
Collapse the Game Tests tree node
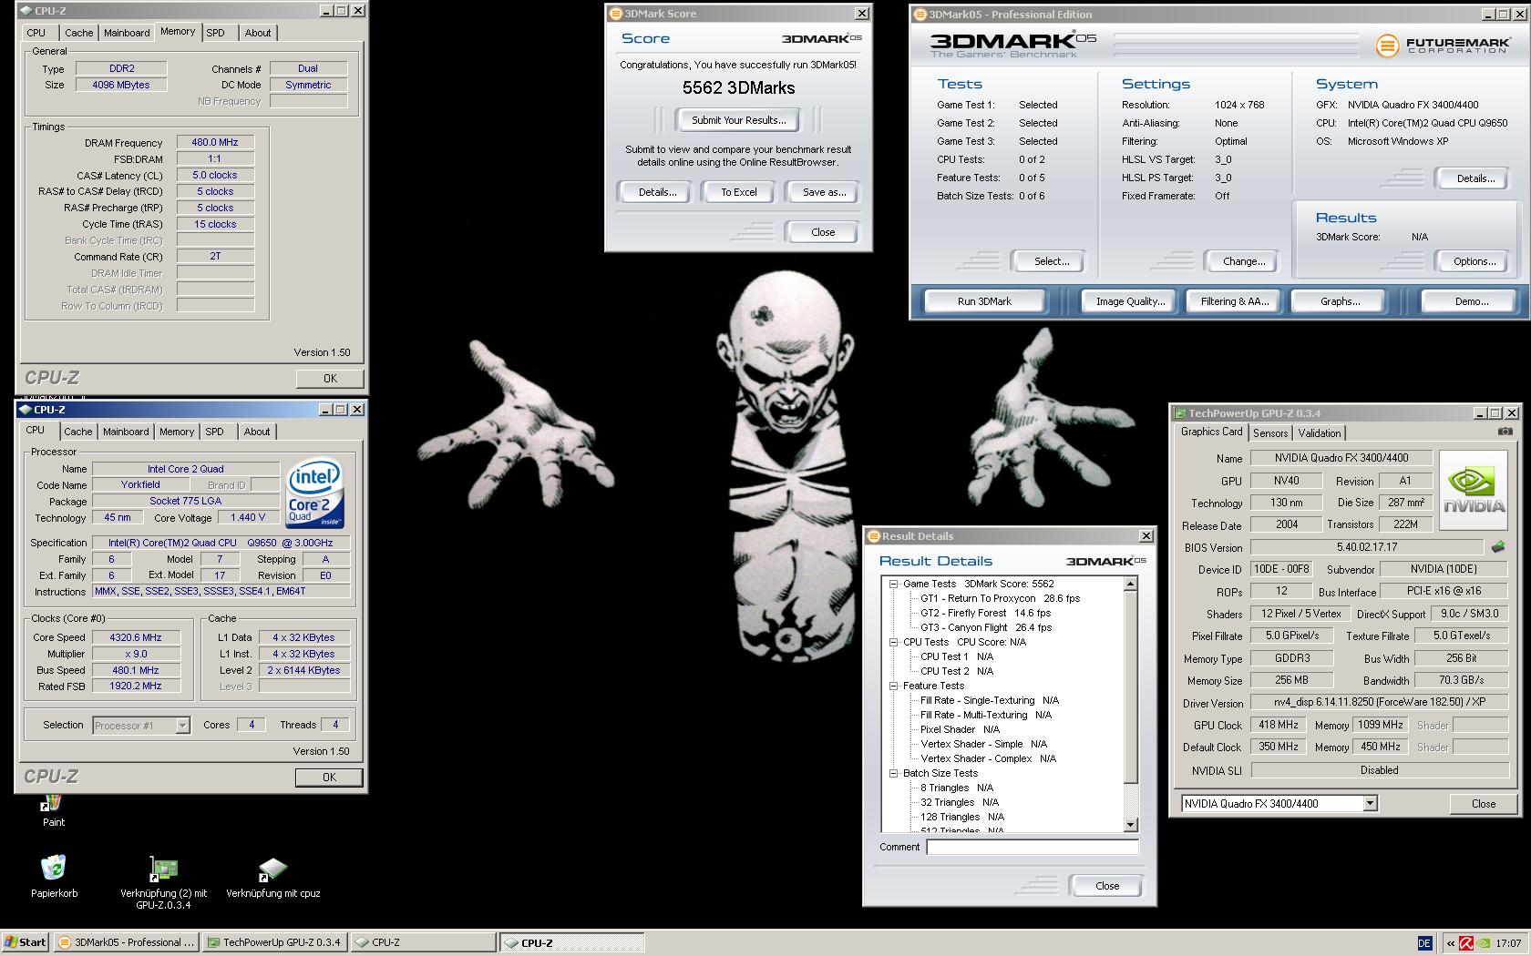pos(894,584)
